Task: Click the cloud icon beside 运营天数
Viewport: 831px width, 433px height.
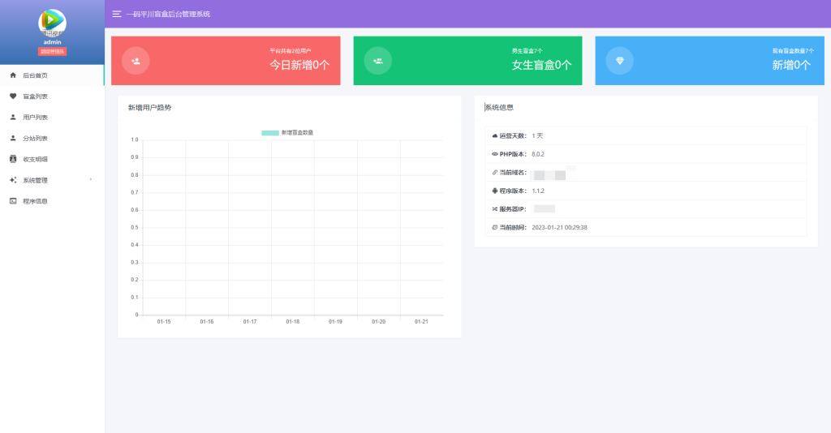Action: pyautogui.click(x=495, y=135)
